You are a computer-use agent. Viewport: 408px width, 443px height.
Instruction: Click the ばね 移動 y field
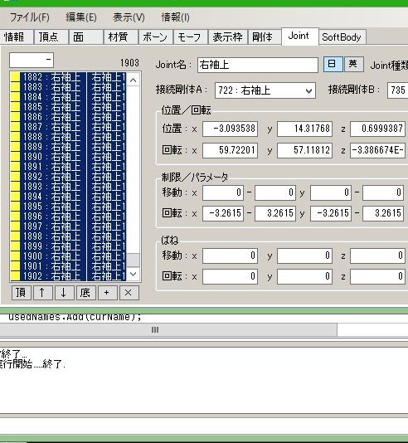point(304,256)
